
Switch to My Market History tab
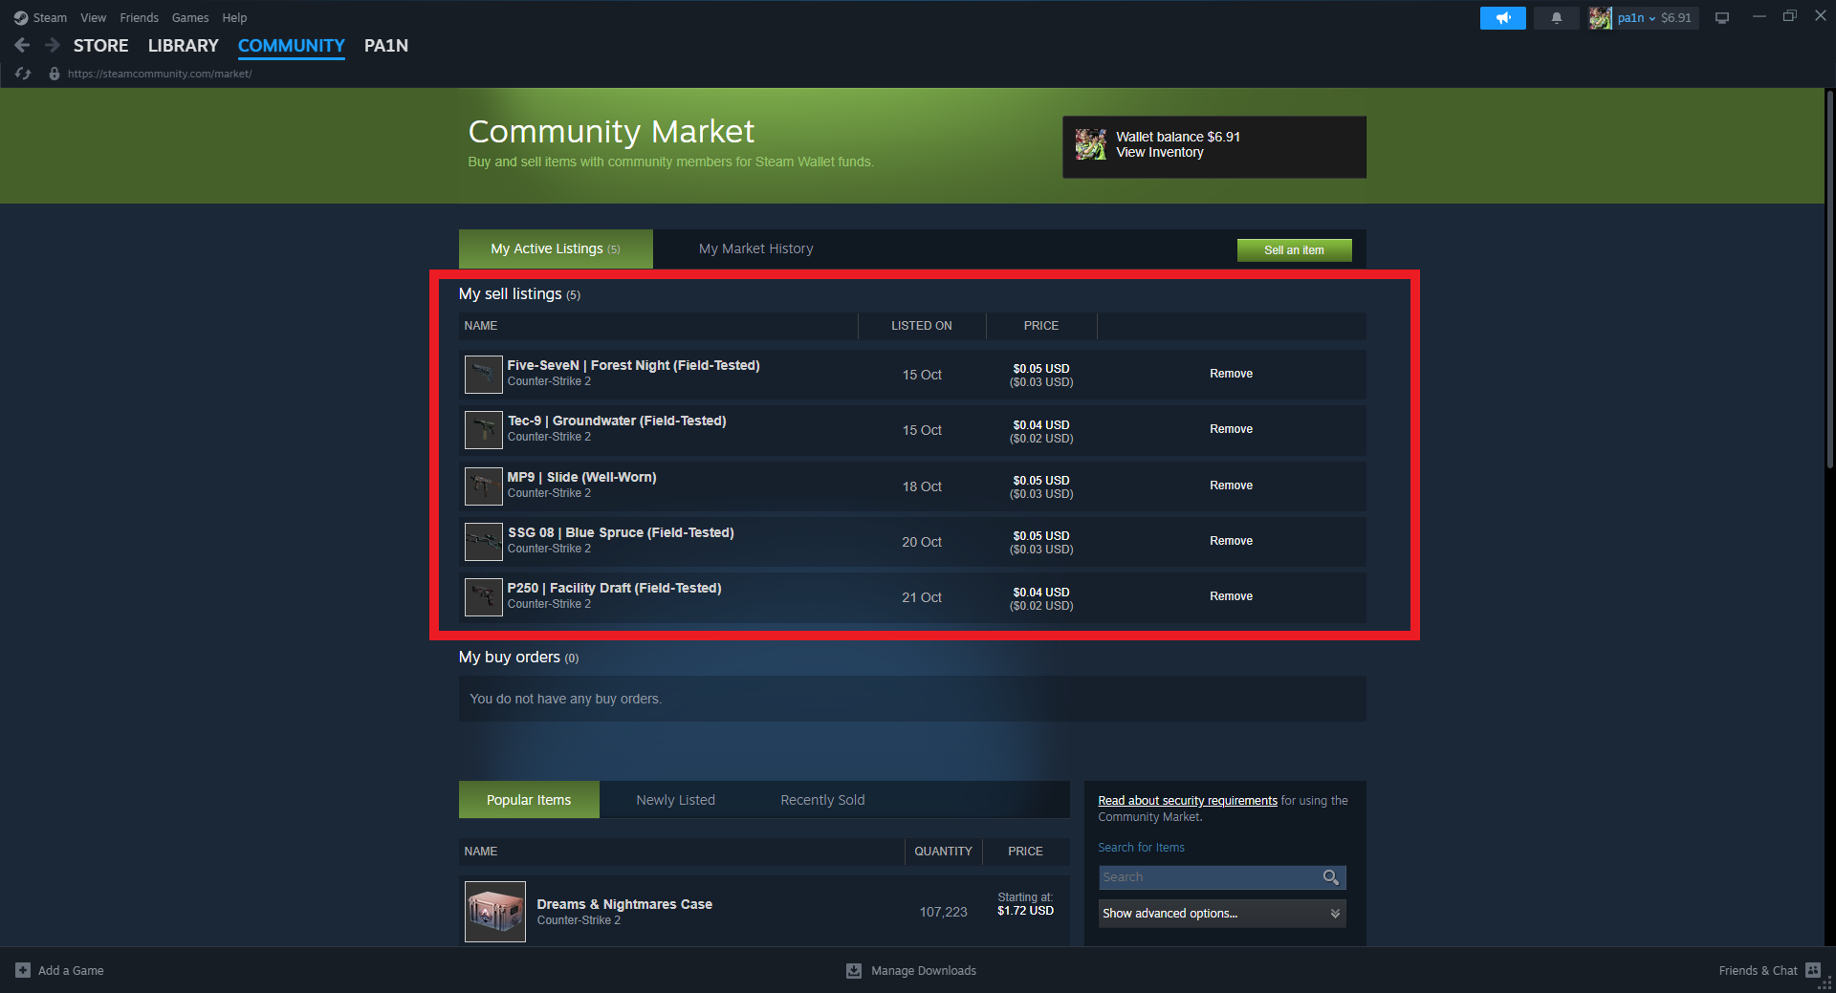coord(755,248)
